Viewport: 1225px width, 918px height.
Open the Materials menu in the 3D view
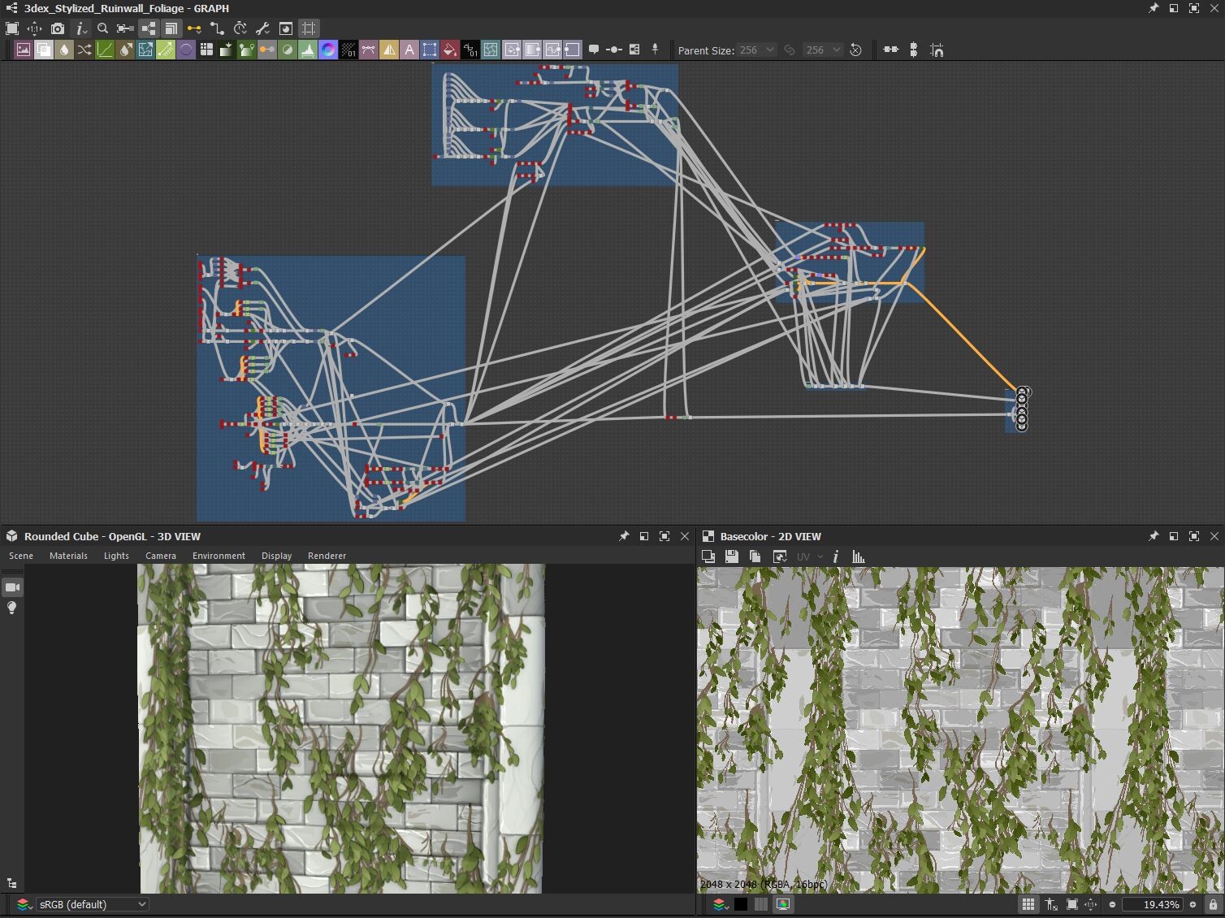tap(69, 556)
